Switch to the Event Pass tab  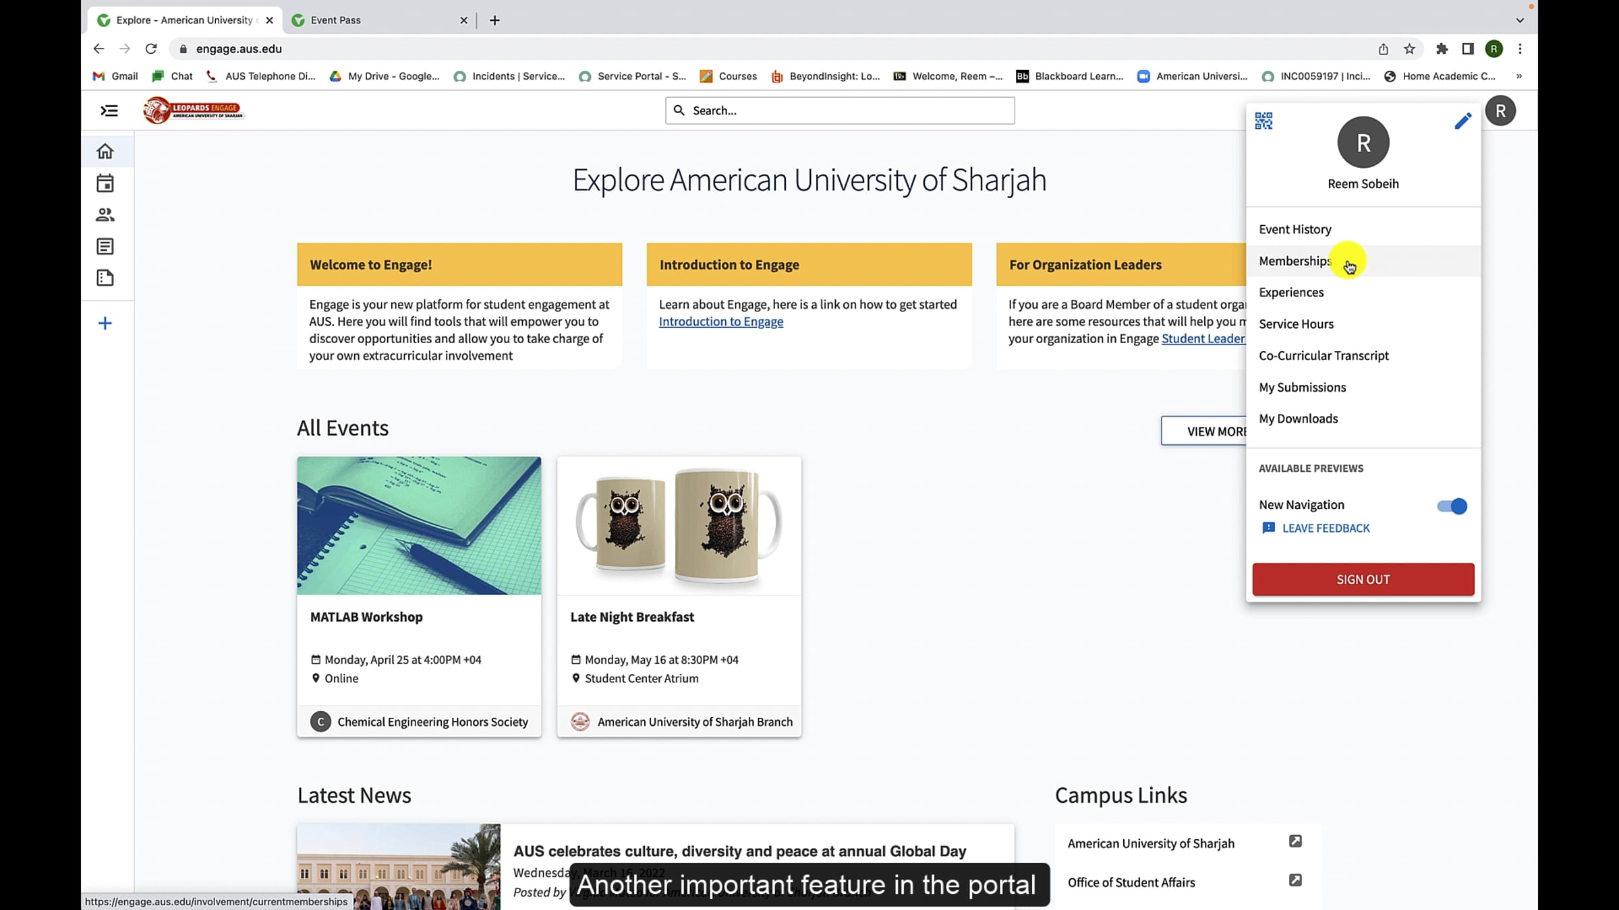380,20
